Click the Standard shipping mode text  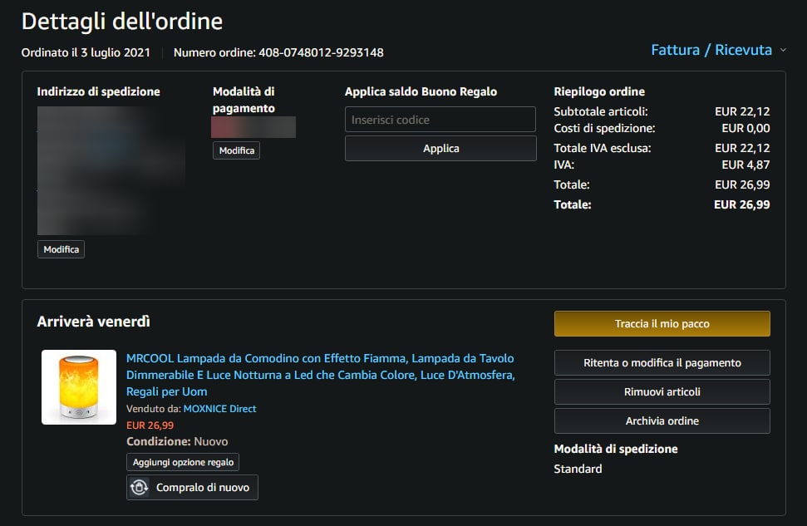(x=578, y=469)
